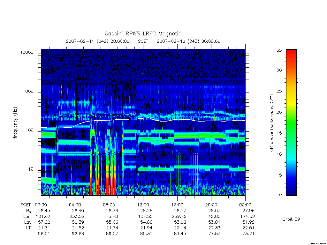Image resolution: width=327 pixels, height=245 pixels.
Task: Select the 12:00 SCET time tick label
Action: (x=143, y=205)
